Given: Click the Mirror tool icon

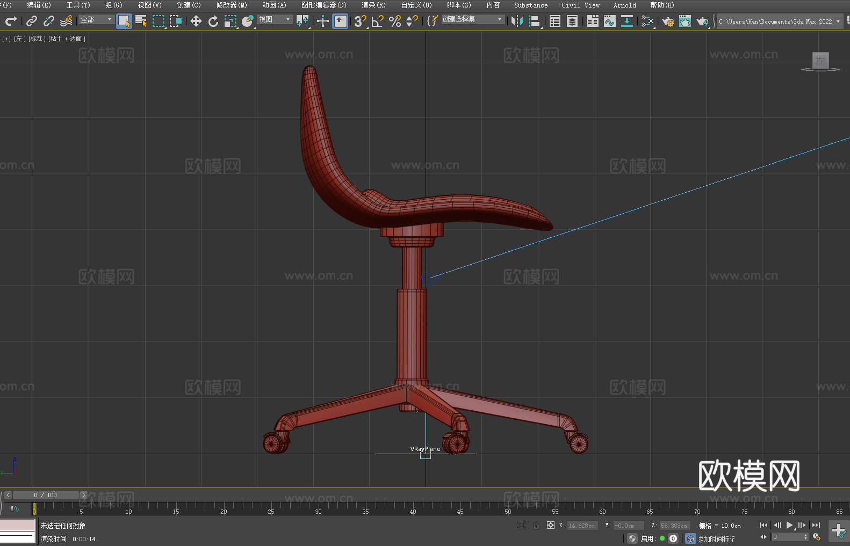Looking at the screenshot, I should click(x=517, y=21).
